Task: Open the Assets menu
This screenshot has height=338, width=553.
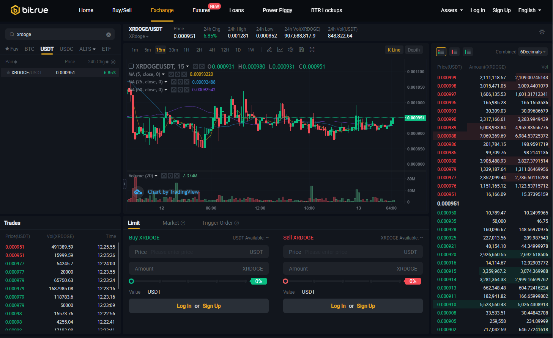Action: pos(452,10)
